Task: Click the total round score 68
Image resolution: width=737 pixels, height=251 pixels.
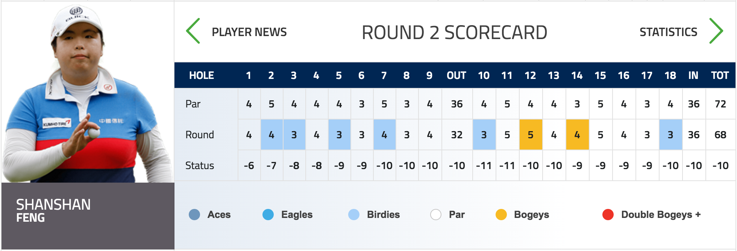Action: pyautogui.click(x=720, y=135)
